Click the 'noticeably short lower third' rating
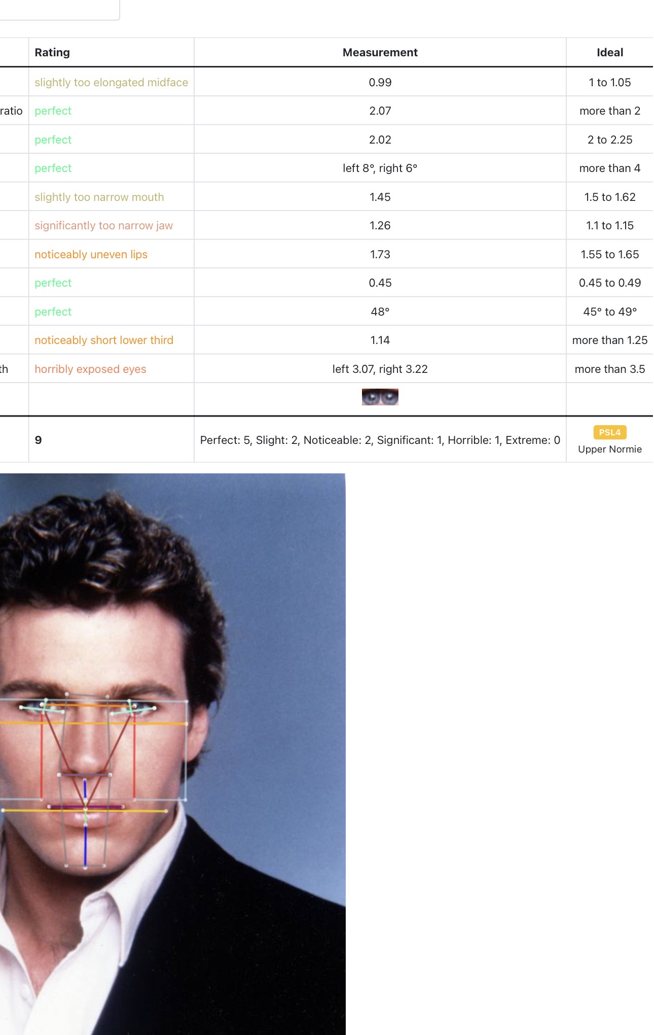The width and height of the screenshot is (654, 1035). coord(103,340)
